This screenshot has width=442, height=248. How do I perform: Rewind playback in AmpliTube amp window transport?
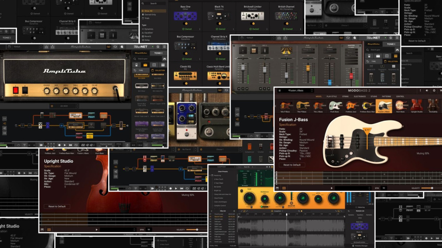tap(70, 145)
